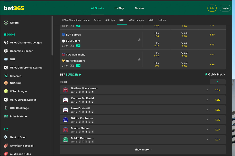This screenshot has height=156, width=235.
Task: Expand Show more players list
Action: (x=143, y=150)
